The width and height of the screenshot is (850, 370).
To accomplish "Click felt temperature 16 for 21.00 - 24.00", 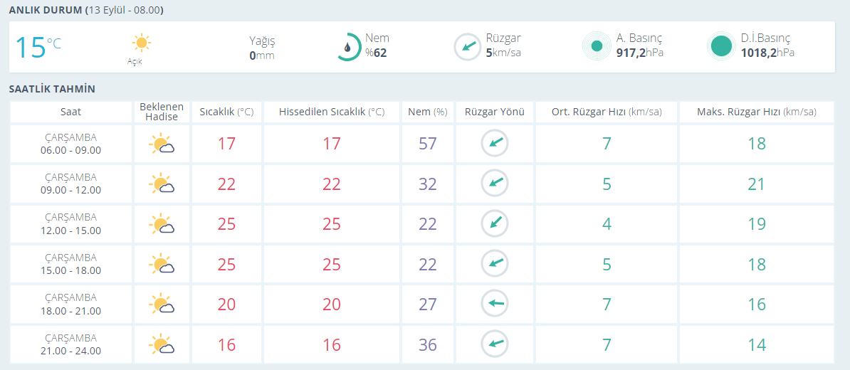I will click(332, 344).
